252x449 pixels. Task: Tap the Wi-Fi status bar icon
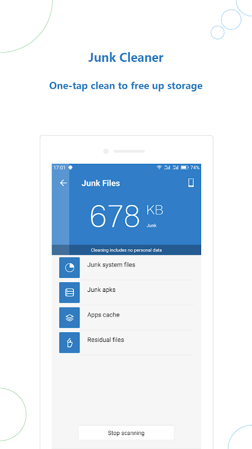pyautogui.click(x=159, y=167)
